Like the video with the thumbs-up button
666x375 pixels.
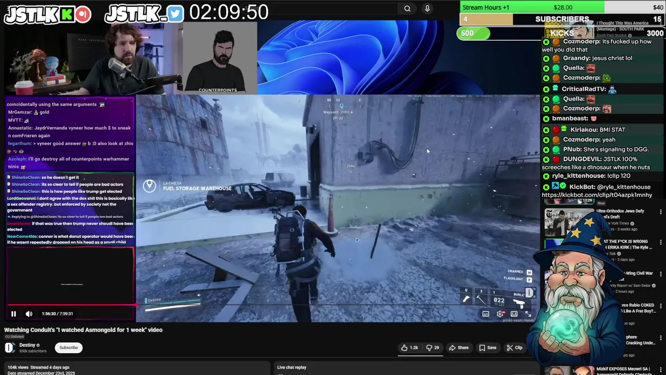pyautogui.click(x=409, y=347)
